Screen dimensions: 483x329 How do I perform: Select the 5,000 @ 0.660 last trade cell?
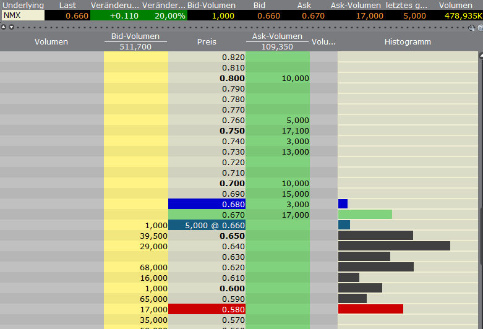[x=207, y=225]
